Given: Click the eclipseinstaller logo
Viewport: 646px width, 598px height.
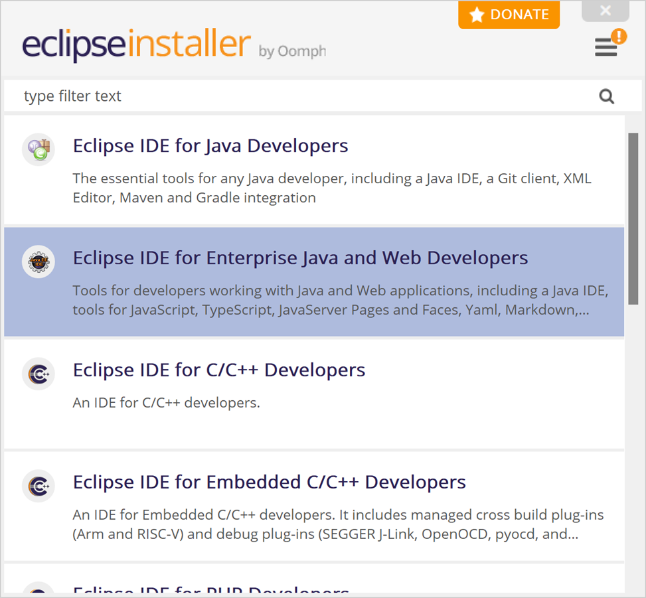Looking at the screenshot, I should pos(136,44).
